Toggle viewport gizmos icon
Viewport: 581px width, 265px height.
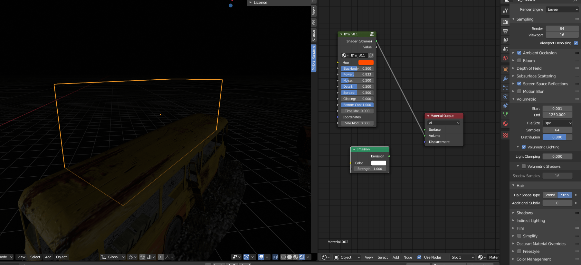246,257
